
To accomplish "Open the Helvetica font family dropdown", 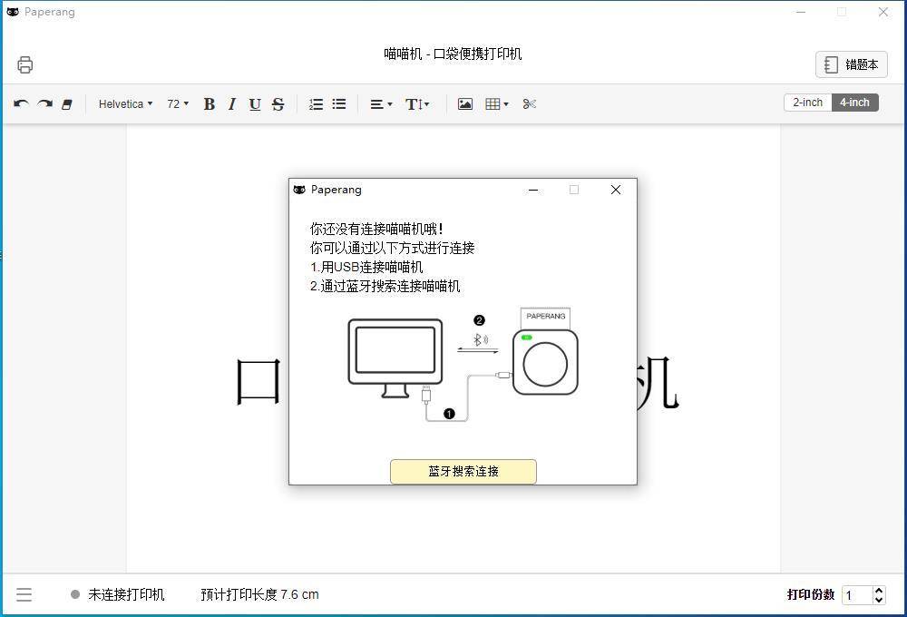I will pos(124,103).
